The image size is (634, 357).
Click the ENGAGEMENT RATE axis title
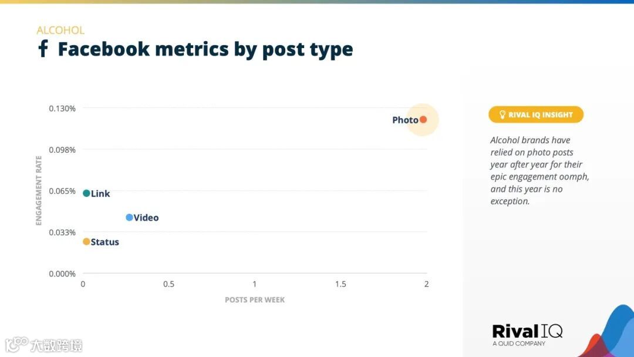[x=39, y=190]
